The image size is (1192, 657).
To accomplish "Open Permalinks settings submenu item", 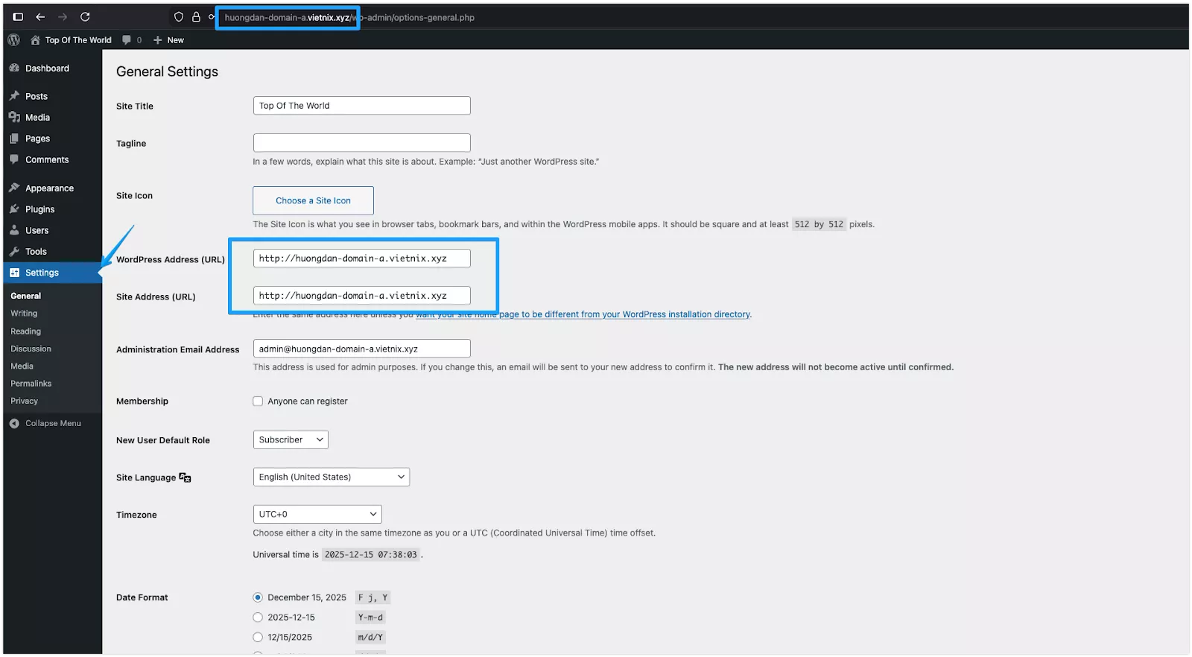I will [31, 384].
